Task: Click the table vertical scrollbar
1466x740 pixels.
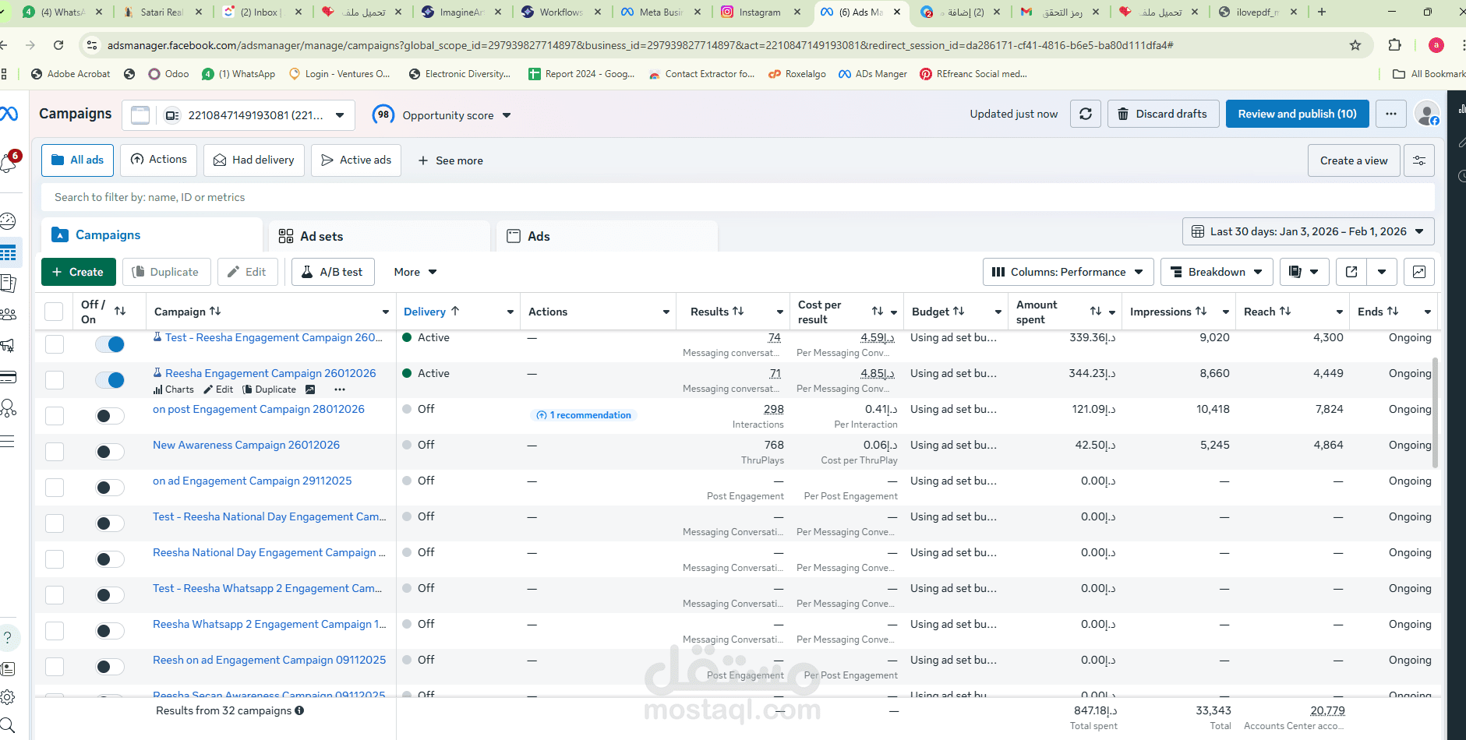Action: pos(1436,413)
